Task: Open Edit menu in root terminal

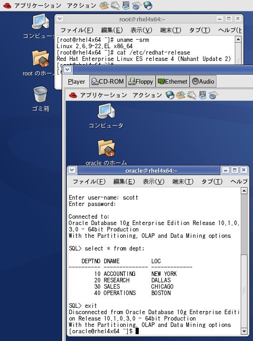Action: pos(112,30)
